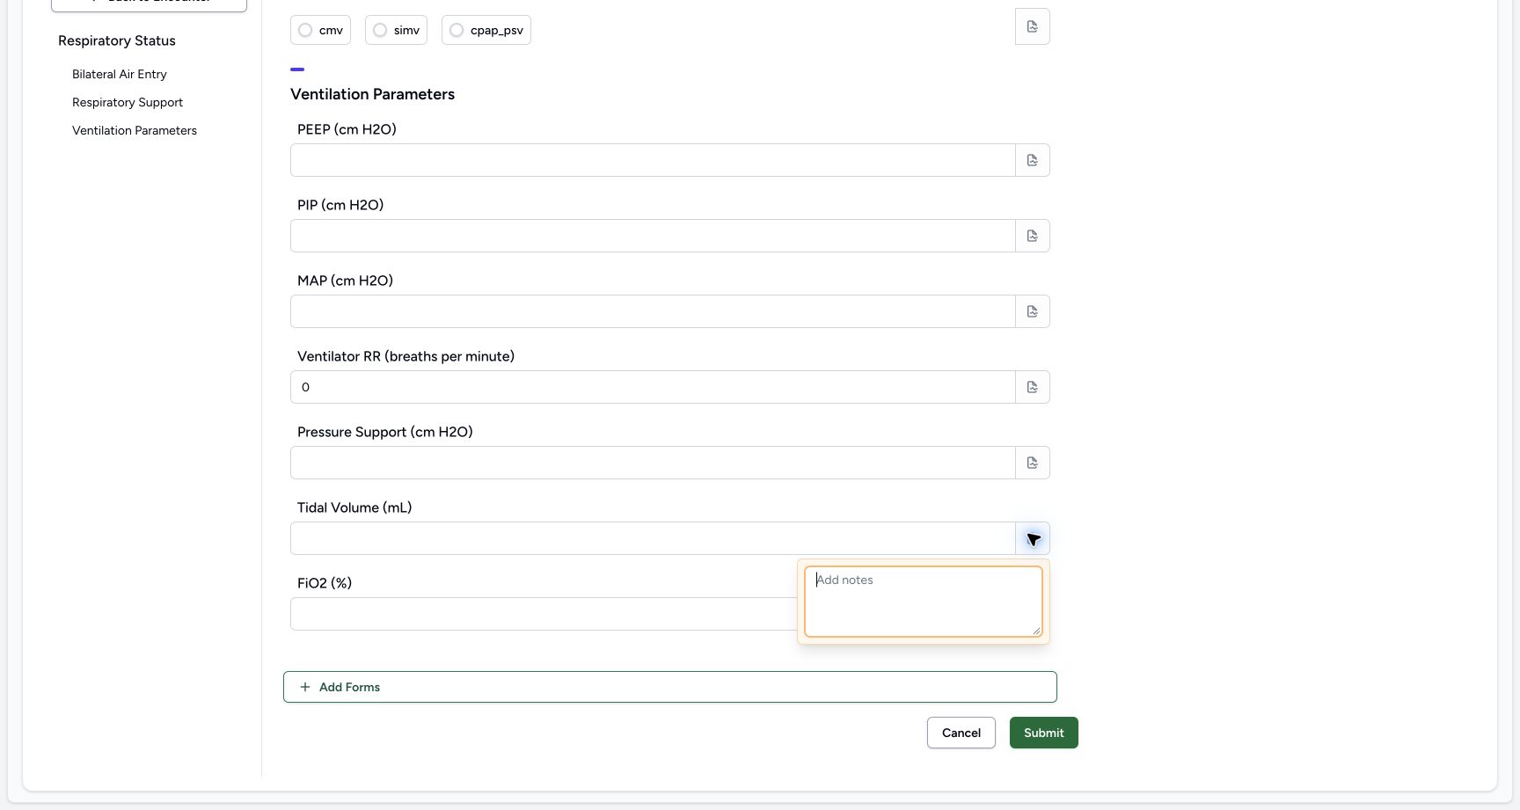Click the plus icon in Add Forms
Image resolution: width=1520 pixels, height=810 pixels.
[x=305, y=687]
